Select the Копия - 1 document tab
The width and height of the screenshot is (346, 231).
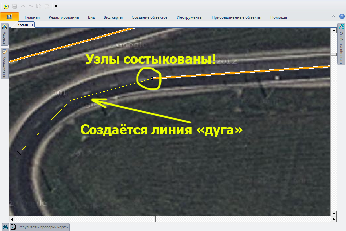click(25, 25)
